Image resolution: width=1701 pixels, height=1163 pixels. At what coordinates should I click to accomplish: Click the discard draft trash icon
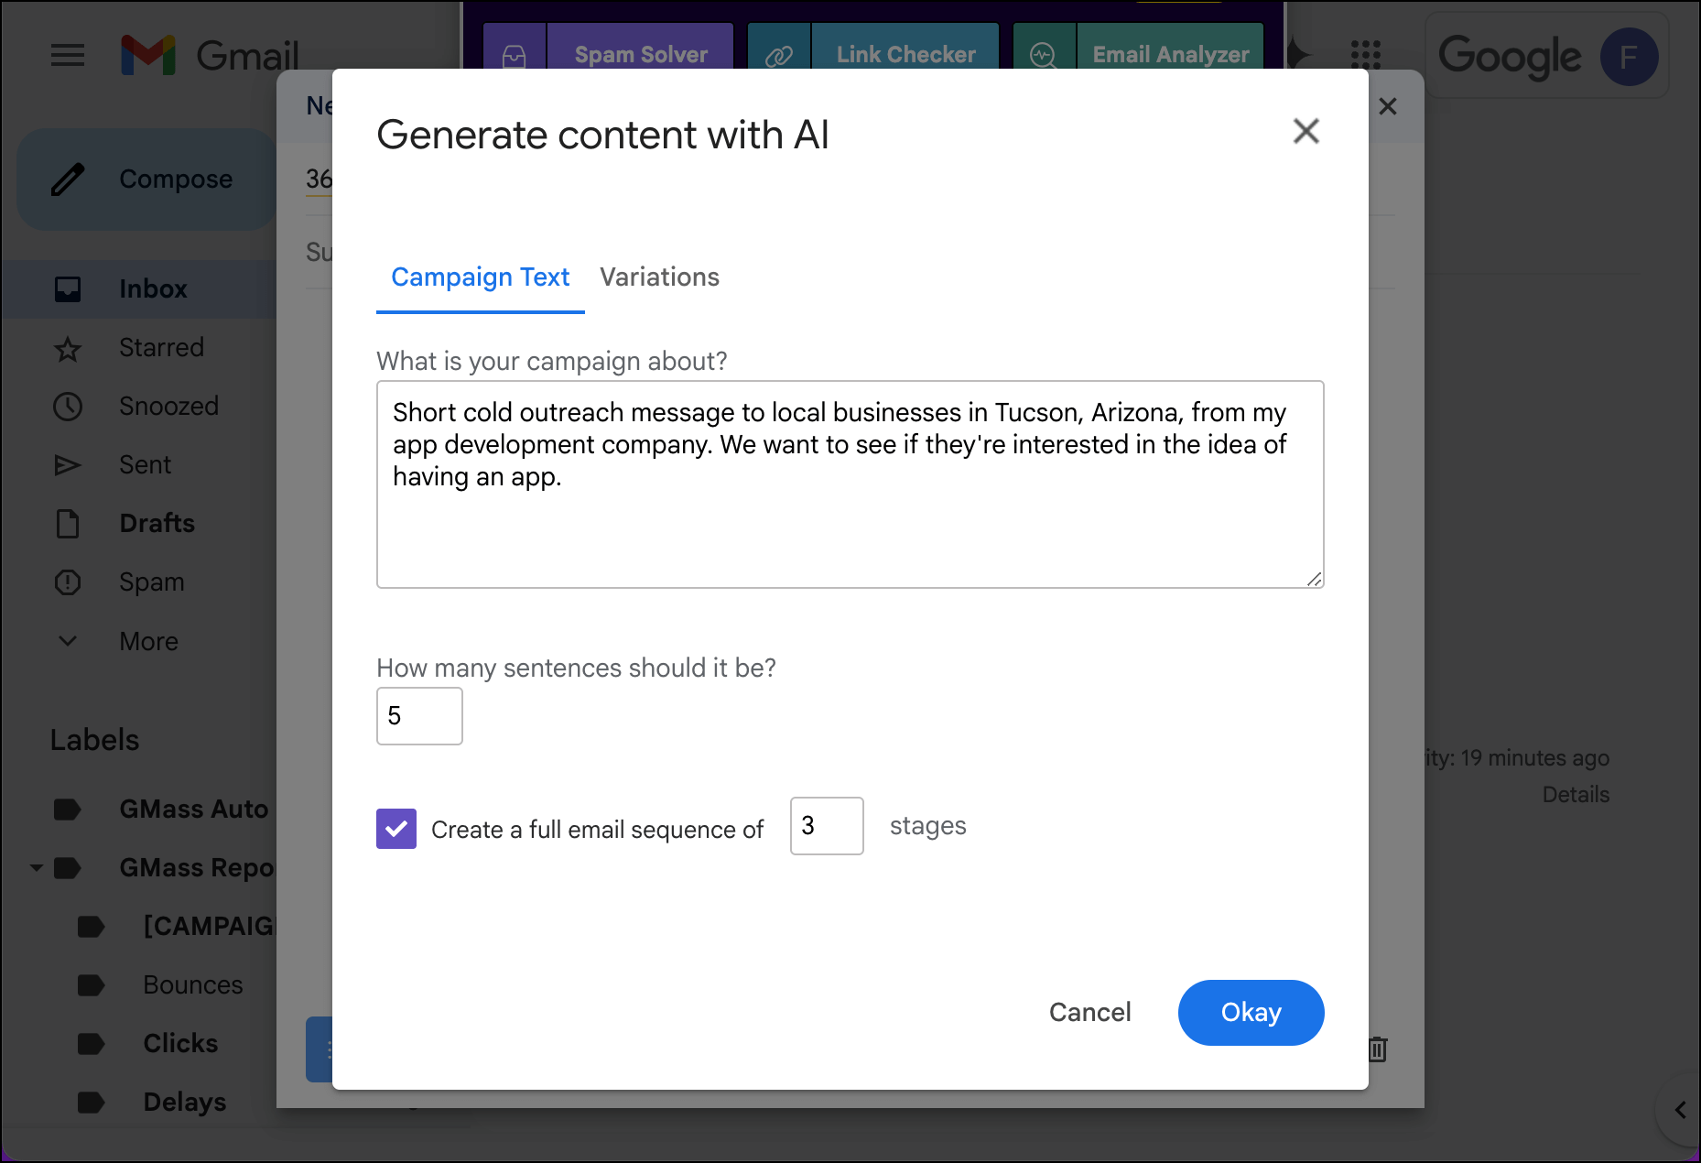click(x=1379, y=1049)
